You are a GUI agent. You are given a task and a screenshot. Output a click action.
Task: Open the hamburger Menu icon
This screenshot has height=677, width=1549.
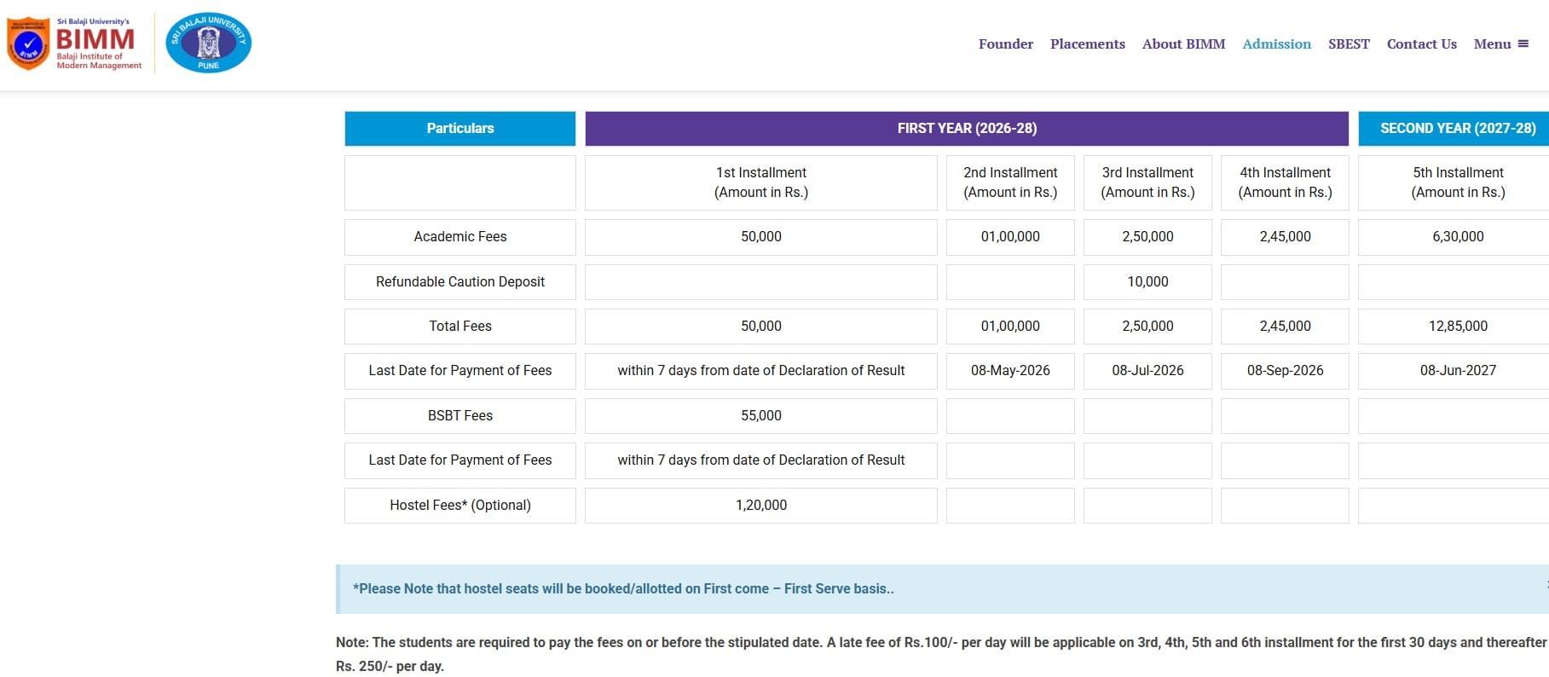coord(1523,43)
